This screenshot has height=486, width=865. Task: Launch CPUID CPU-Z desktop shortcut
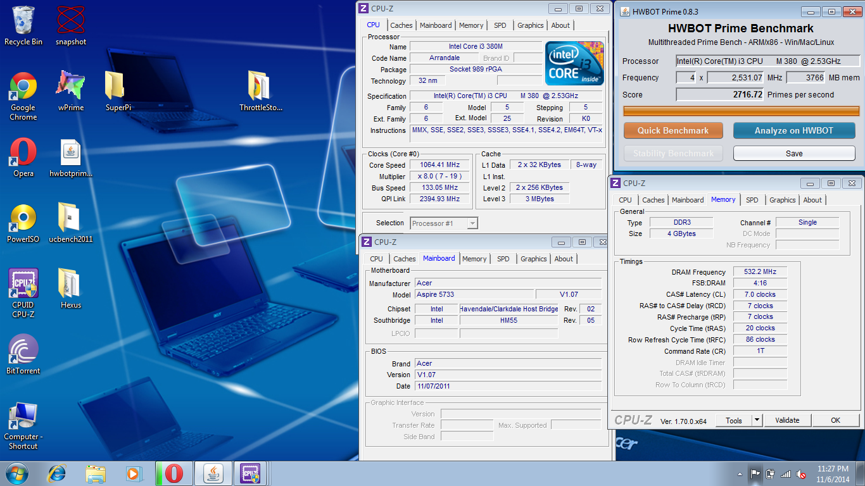23,294
